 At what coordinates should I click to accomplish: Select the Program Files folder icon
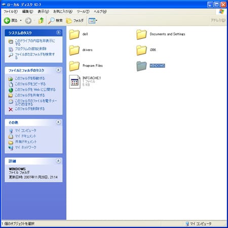coord(74,66)
